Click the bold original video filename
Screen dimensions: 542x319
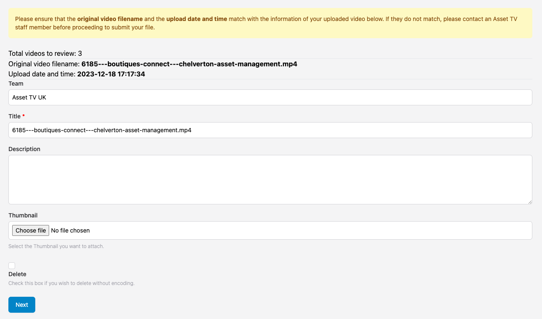click(x=189, y=64)
